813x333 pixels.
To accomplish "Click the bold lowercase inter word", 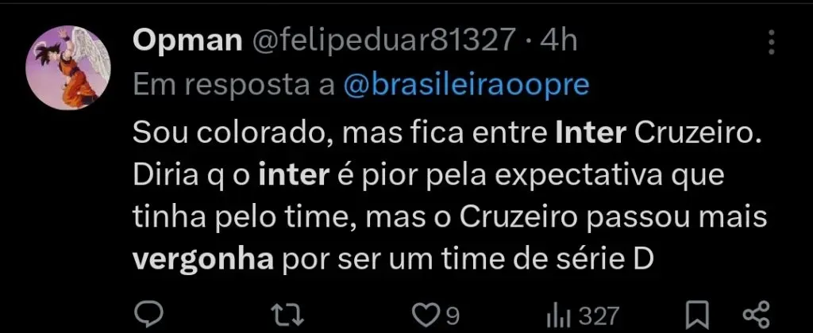I will tap(295, 176).
